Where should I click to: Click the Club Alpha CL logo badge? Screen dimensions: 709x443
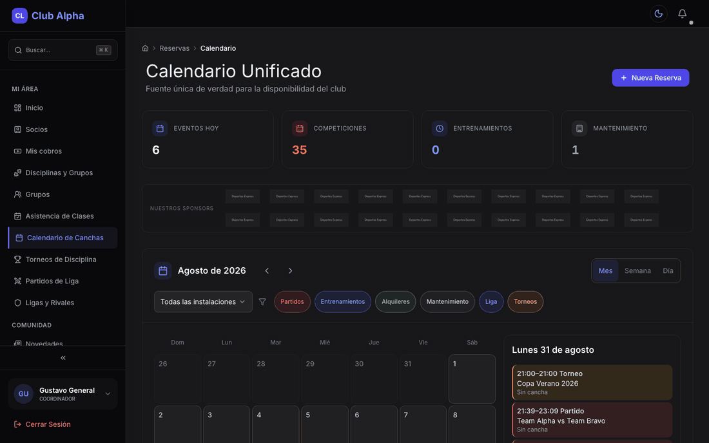19,15
